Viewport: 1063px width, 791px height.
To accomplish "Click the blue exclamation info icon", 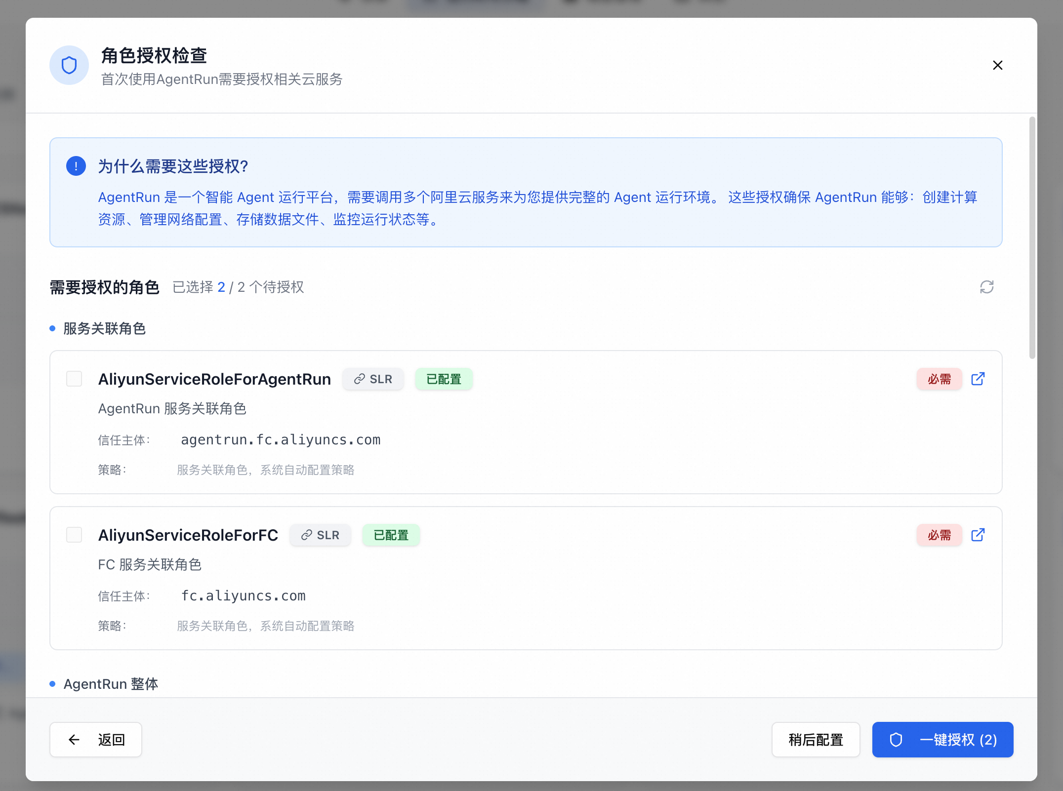I will [x=76, y=166].
